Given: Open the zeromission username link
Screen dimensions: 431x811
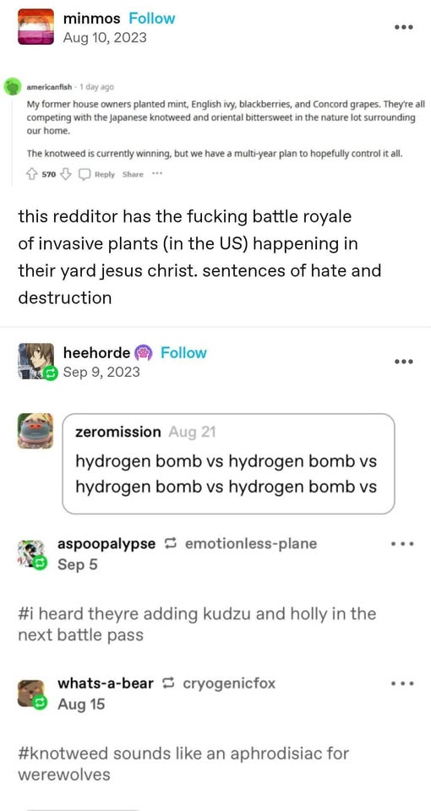Looking at the screenshot, I should tap(118, 432).
